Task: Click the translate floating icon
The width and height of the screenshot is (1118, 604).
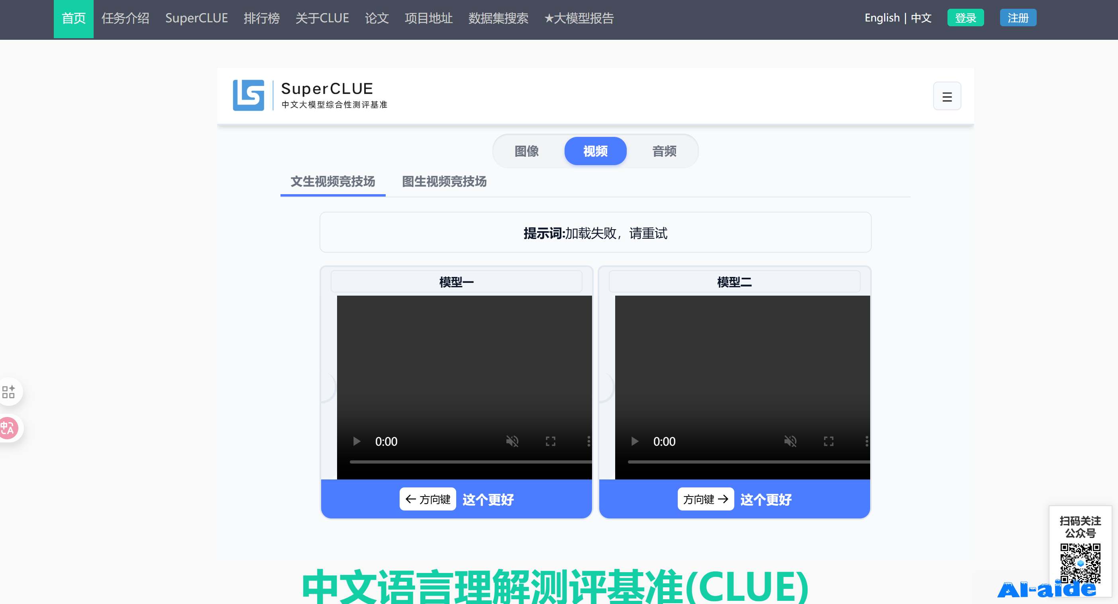Action: (8, 428)
